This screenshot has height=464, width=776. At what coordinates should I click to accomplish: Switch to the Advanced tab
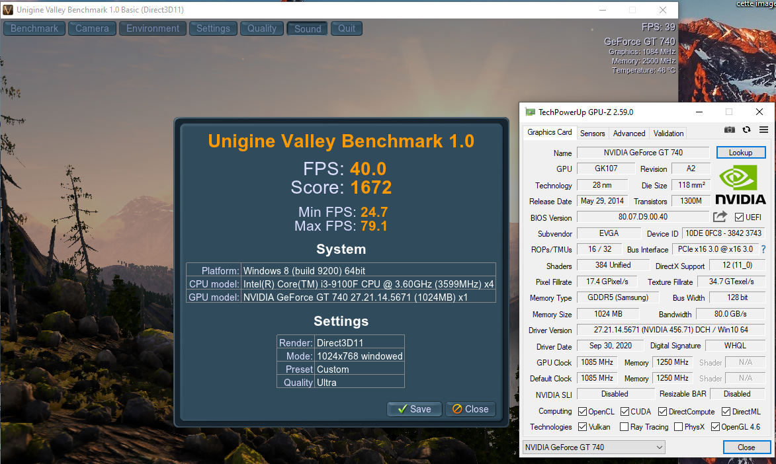[x=629, y=134]
